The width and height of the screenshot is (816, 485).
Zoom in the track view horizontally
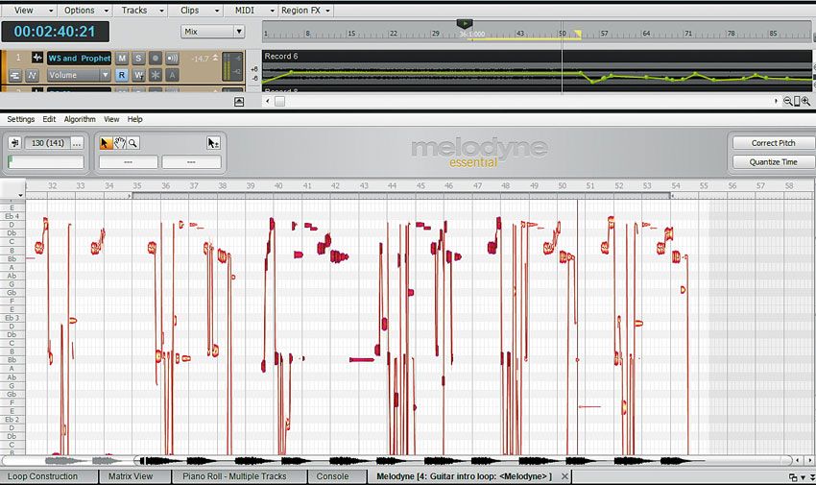click(805, 102)
